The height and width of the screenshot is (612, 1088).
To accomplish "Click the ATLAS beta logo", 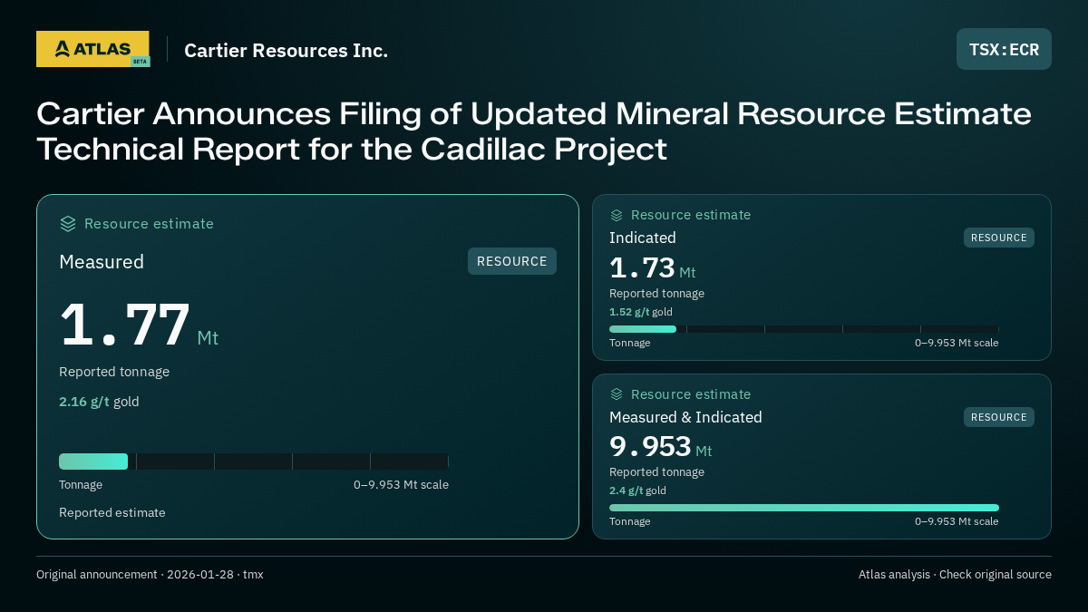I will click(92, 49).
